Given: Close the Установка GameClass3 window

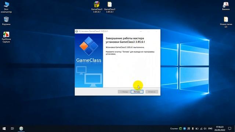Looking at the screenshot, I should point(156,31).
